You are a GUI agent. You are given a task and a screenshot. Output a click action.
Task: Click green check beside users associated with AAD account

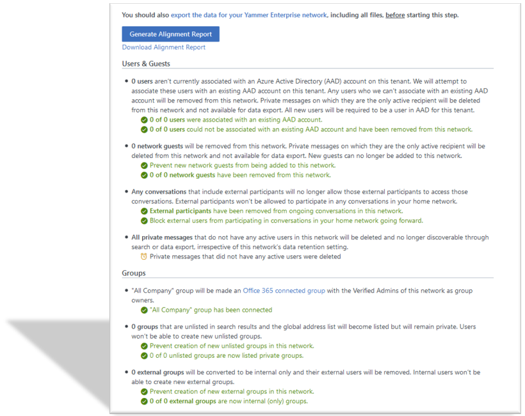[145, 120]
